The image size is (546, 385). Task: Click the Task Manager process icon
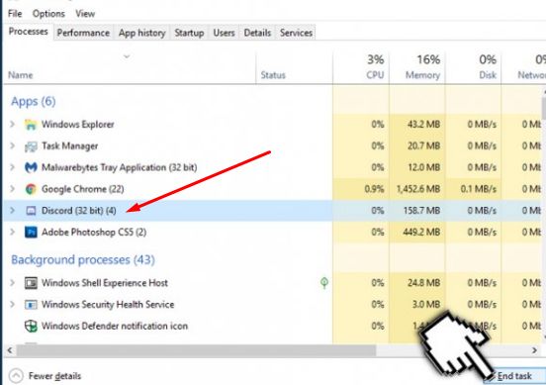(x=31, y=146)
